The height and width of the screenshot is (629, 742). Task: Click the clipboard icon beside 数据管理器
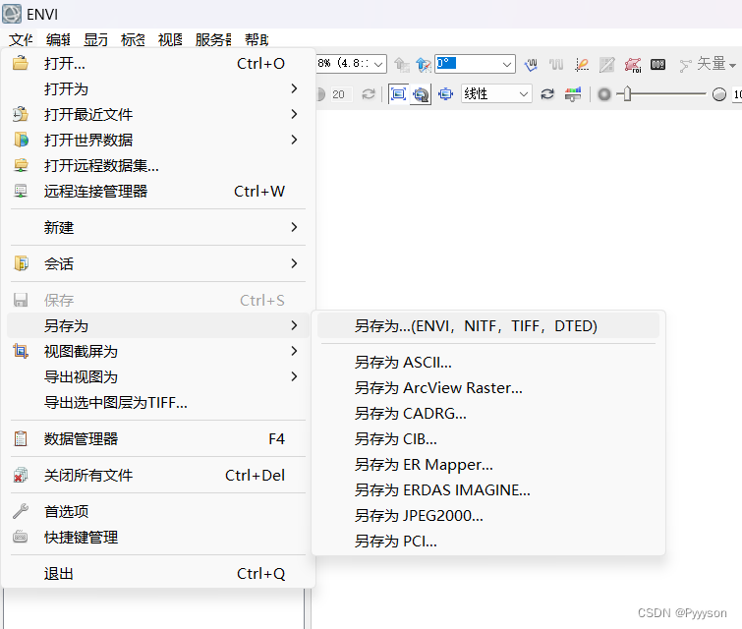coord(21,438)
